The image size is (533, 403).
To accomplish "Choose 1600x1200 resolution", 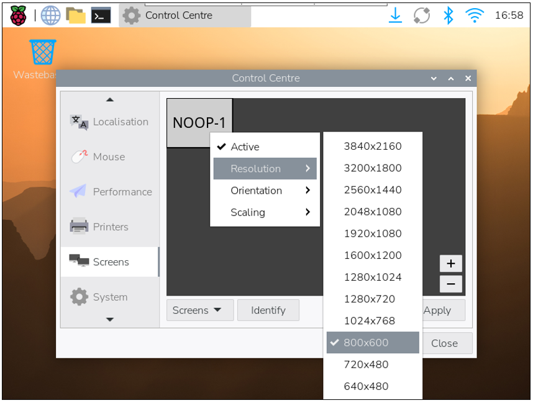I will point(373,255).
